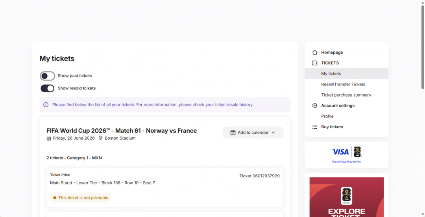This screenshot has height=217, width=425.
Task: Click the 'Show past tickets' label
Action: coord(75,76)
